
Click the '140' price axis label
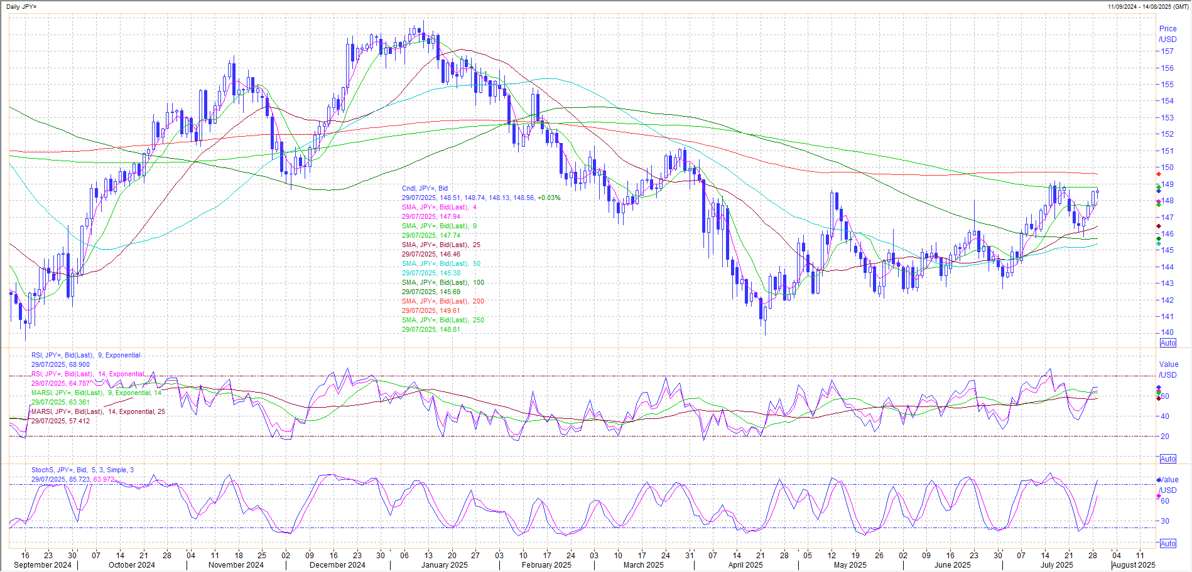click(x=1167, y=332)
